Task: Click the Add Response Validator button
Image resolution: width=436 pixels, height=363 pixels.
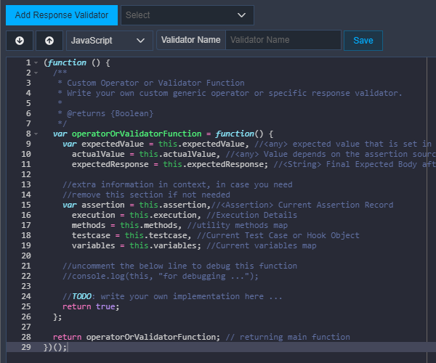Action: coord(62,15)
